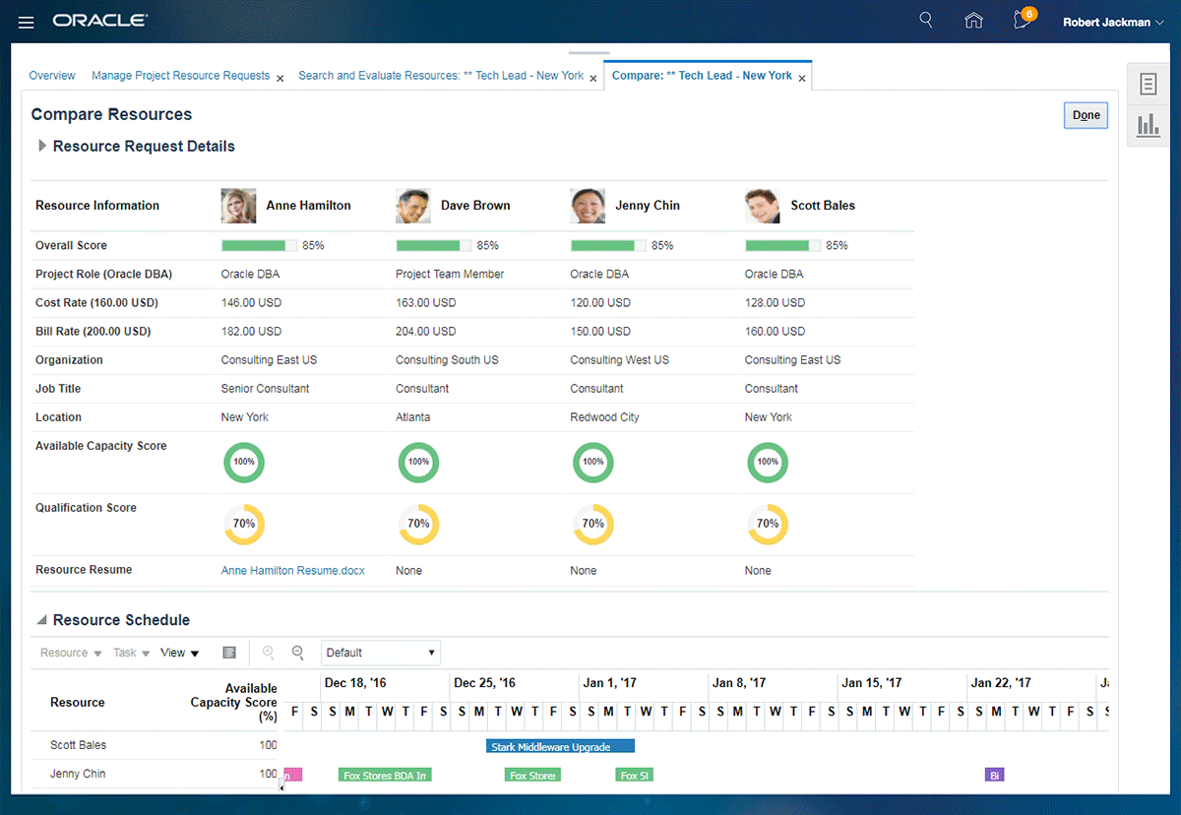The width and height of the screenshot is (1181, 815).
Task: Open Anne Hamilton Resume.docx link
Action: click(x=292, y=571)
